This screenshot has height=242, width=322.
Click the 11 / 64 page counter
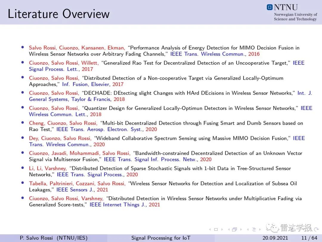click(309, 238)
